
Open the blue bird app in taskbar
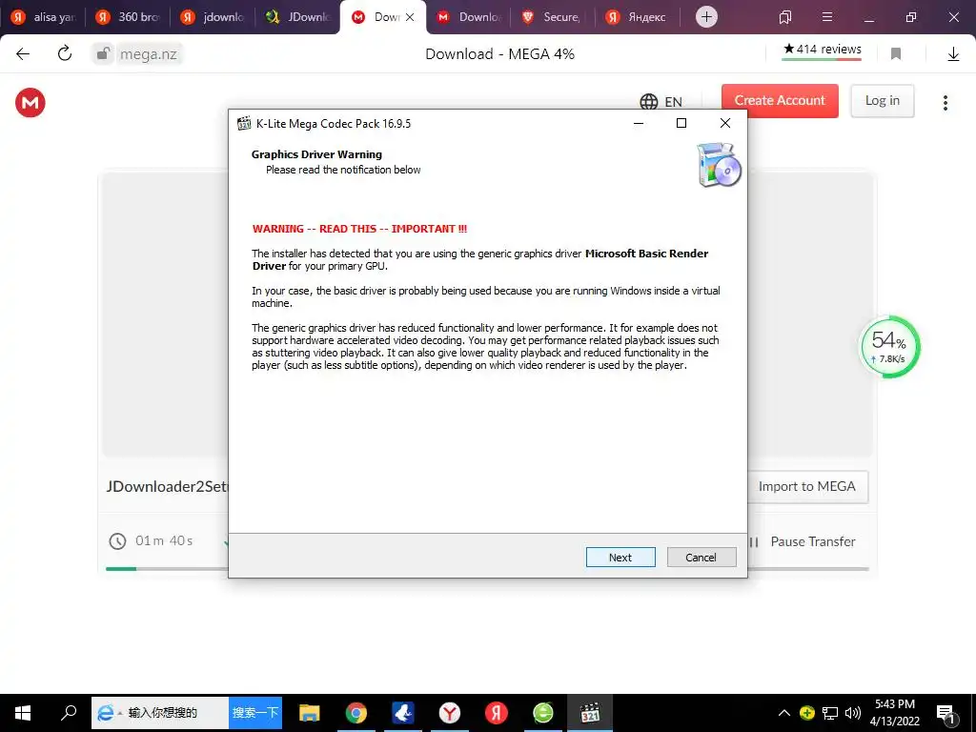tap(403, 713)
